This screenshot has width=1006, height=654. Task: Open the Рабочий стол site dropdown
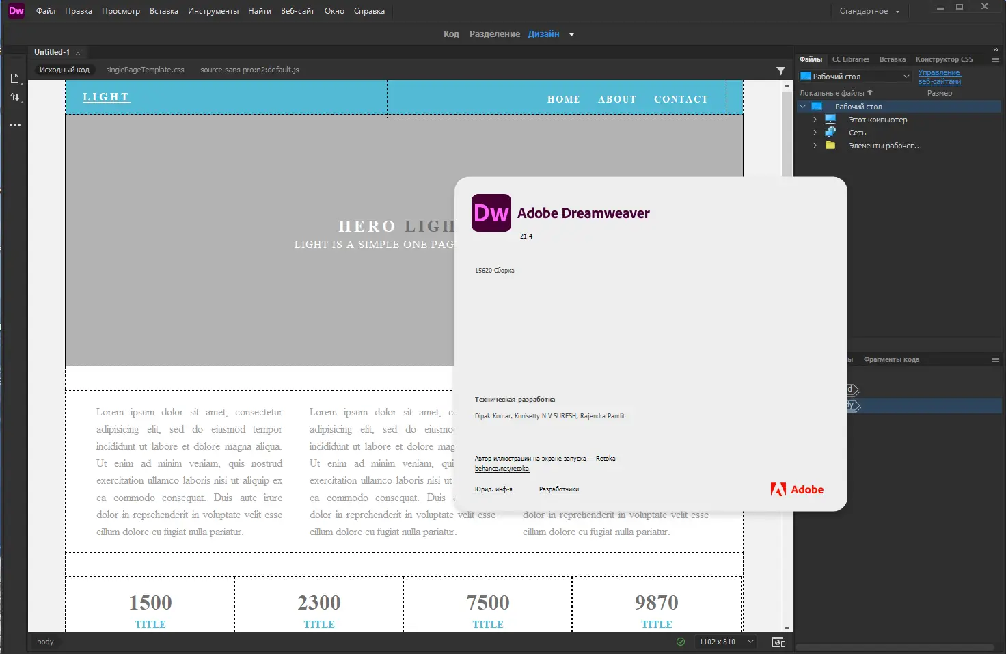pyautogui.click(x=856, y=77)
